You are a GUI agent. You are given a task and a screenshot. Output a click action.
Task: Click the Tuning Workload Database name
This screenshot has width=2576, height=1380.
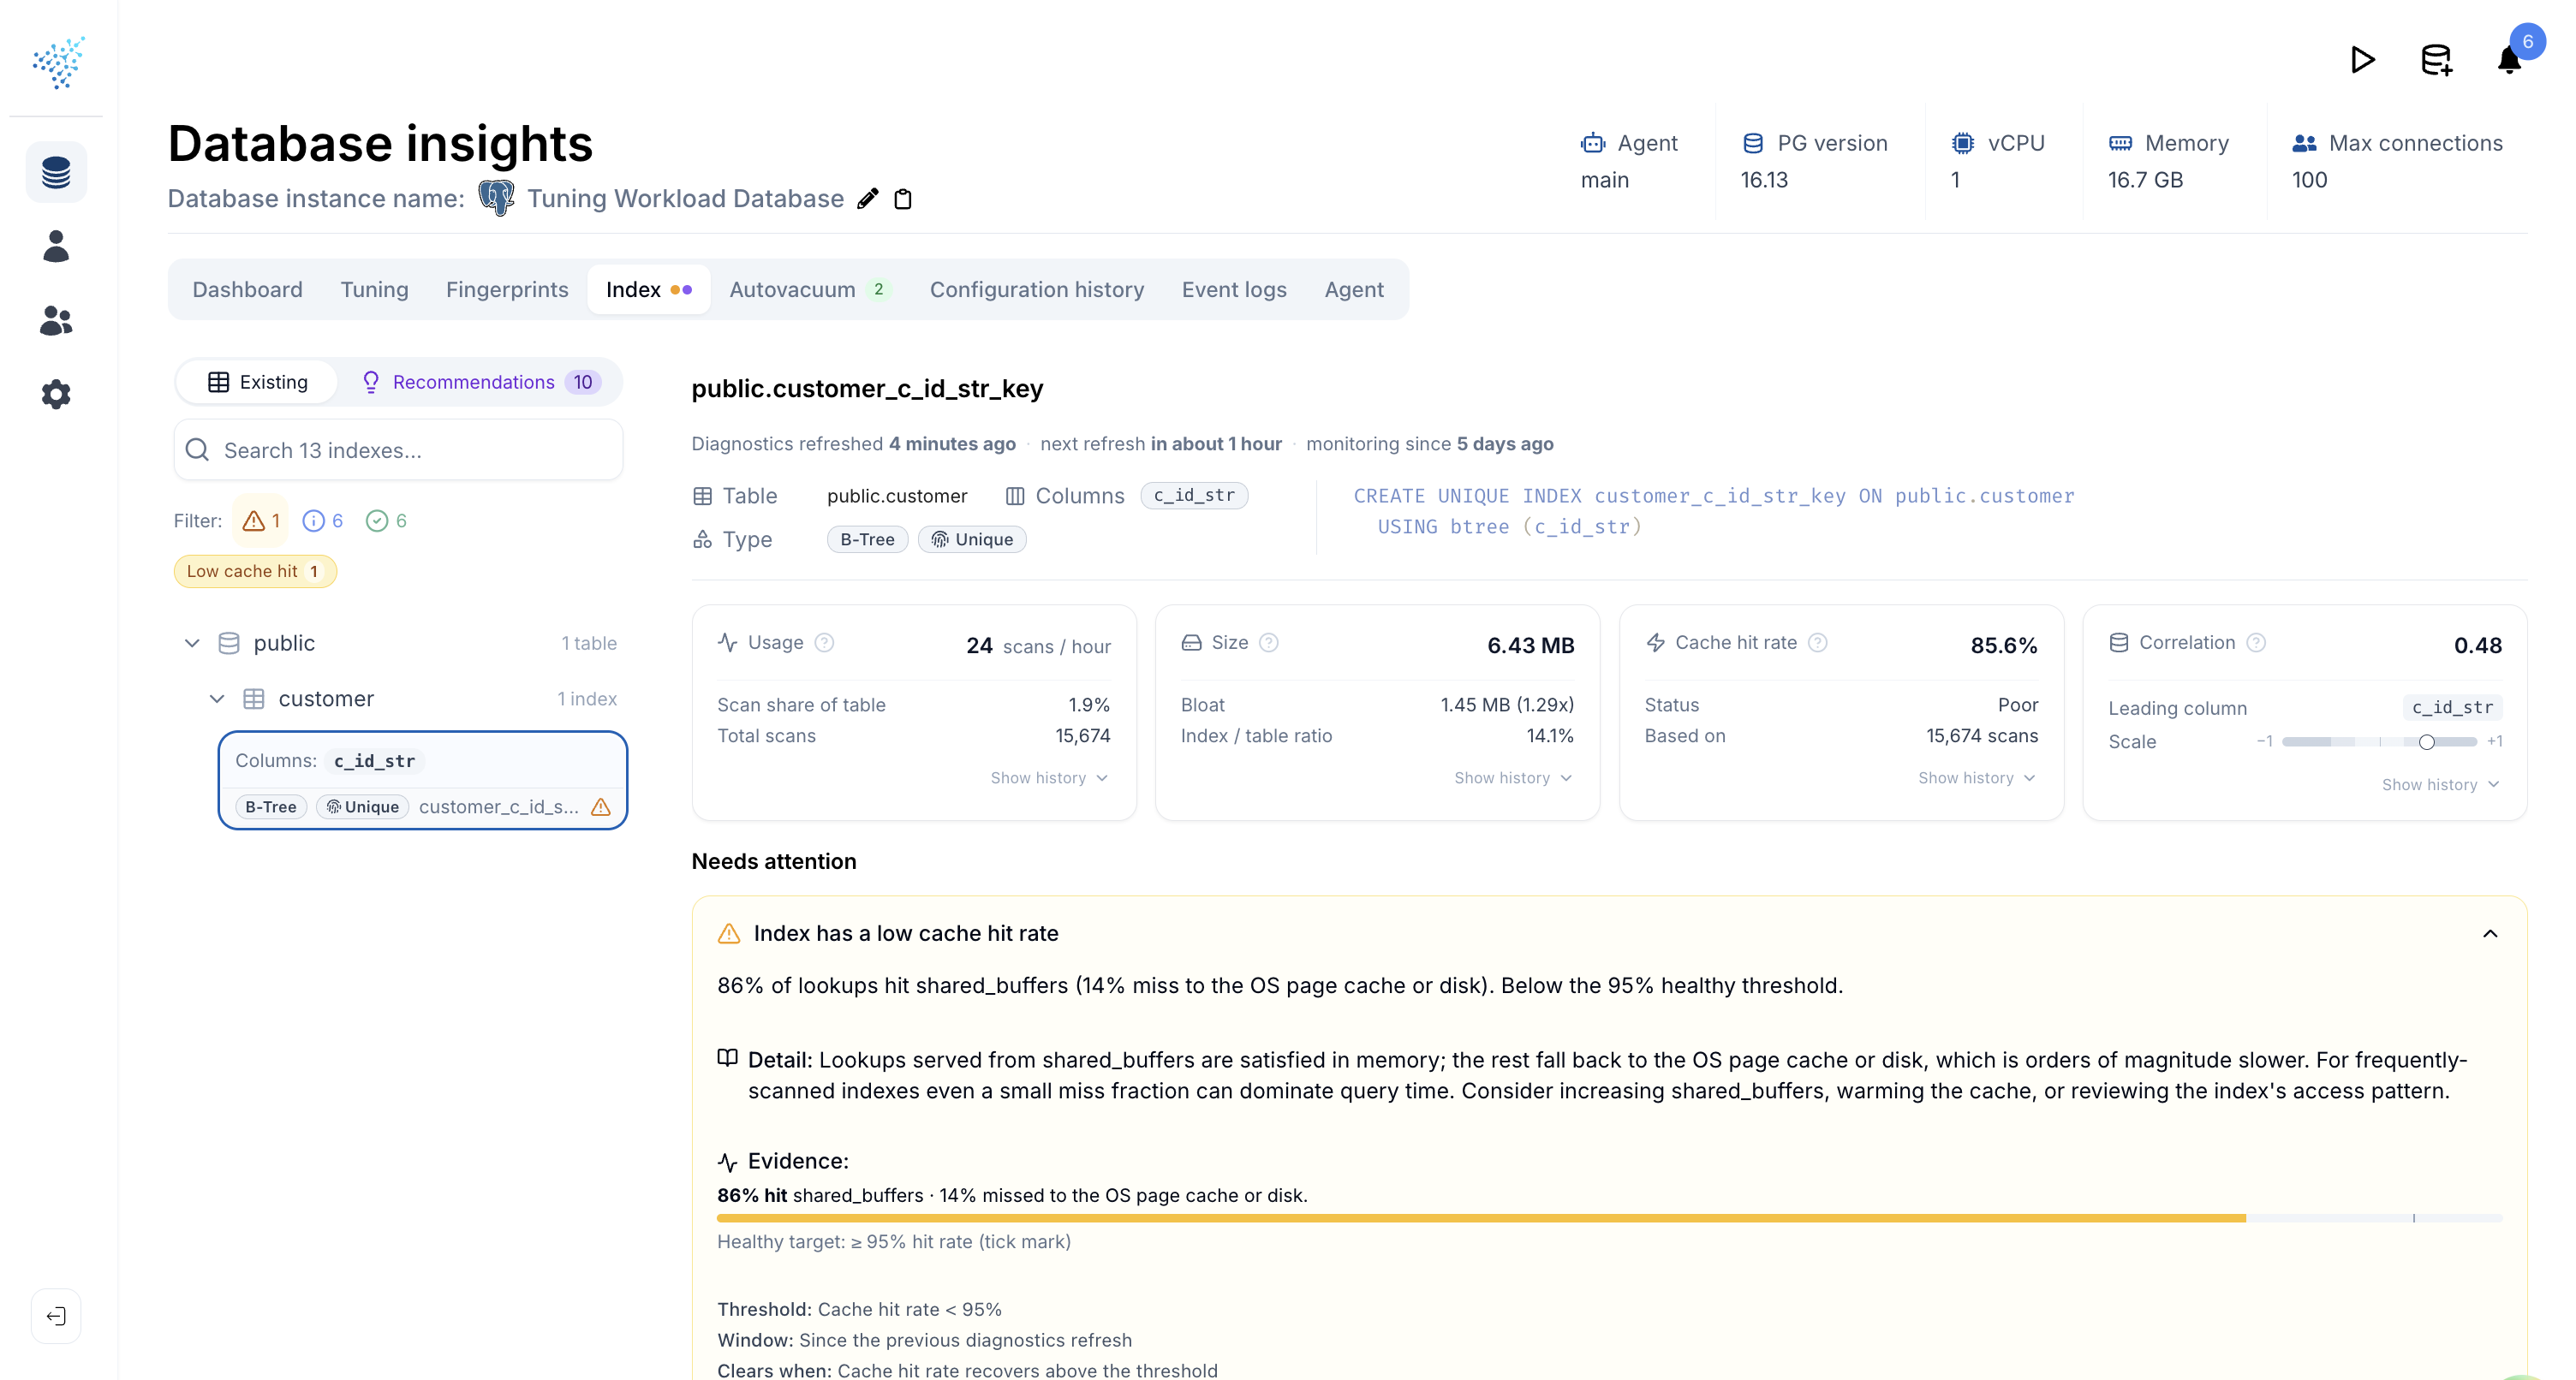(685, 199)
